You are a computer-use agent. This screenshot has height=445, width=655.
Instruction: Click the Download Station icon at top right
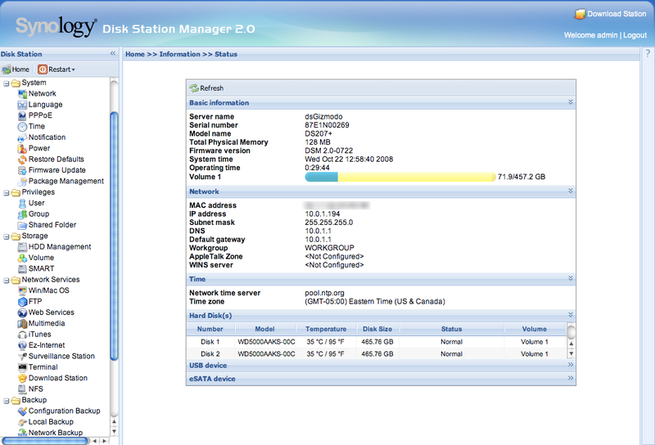[x=580, y=14]
